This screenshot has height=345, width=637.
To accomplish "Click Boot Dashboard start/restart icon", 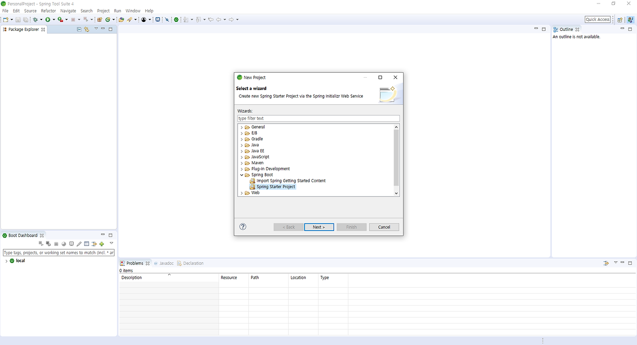I will coord(41,243).
